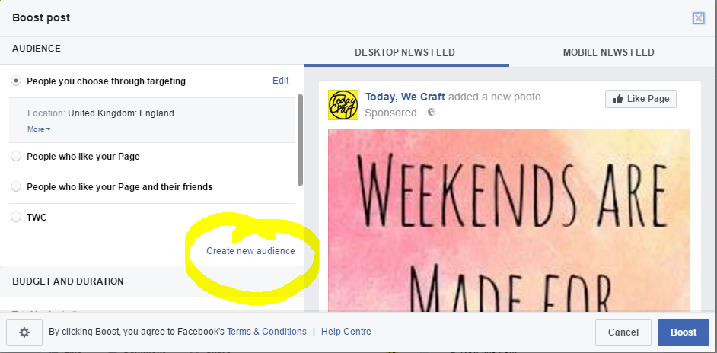Close the Boost post dialog
Image resolution: width=717 pixels, height=353 pixels.
[698, 18]
